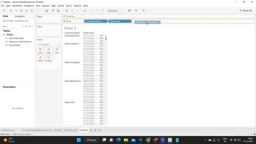Open the Analysis menu

[x=46, y=6]
